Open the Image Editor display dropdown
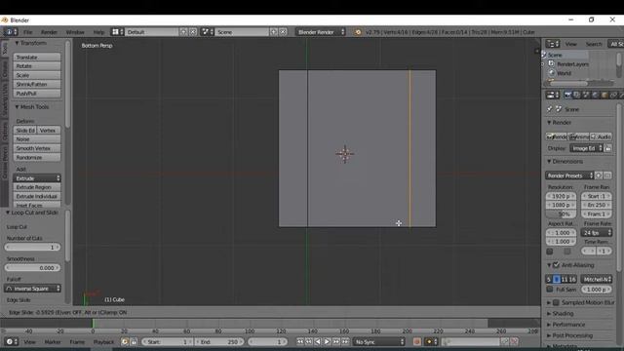The height and width of the screenshot is (351, 624). click(x=586, y=148)
